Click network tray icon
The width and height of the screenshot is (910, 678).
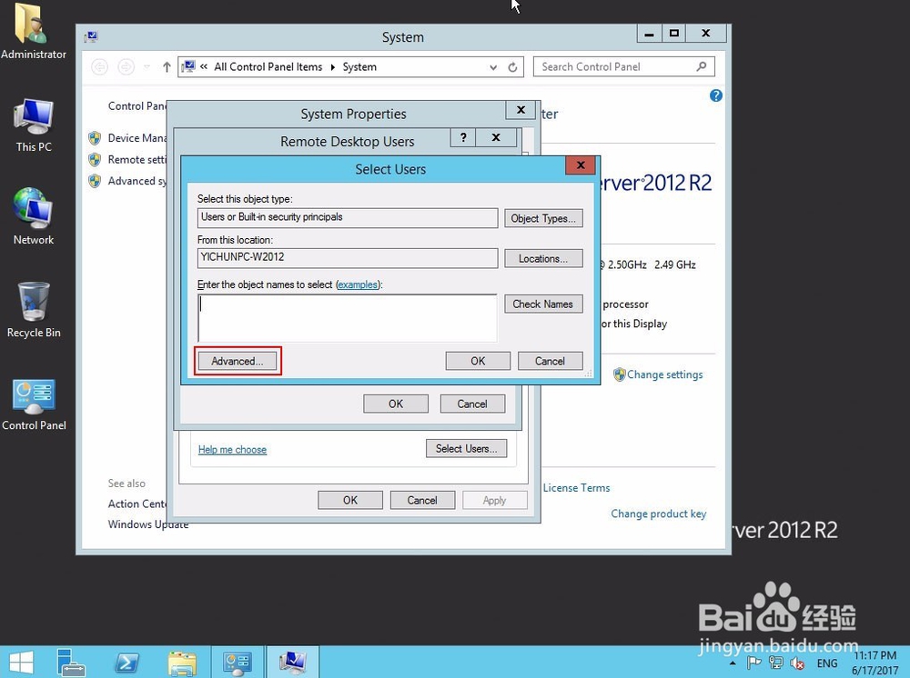pos(775,663)
